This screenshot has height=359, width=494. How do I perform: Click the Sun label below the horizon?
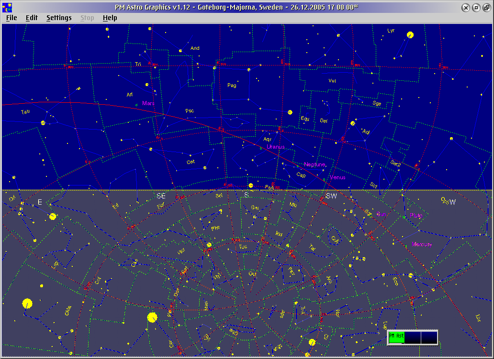381,214
